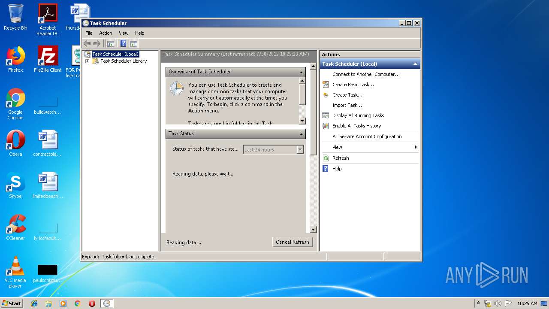This screenshot has height=309, width=549.
Task: Click the Task Scheduler taskbar button
Action: (x=106, y=303)
